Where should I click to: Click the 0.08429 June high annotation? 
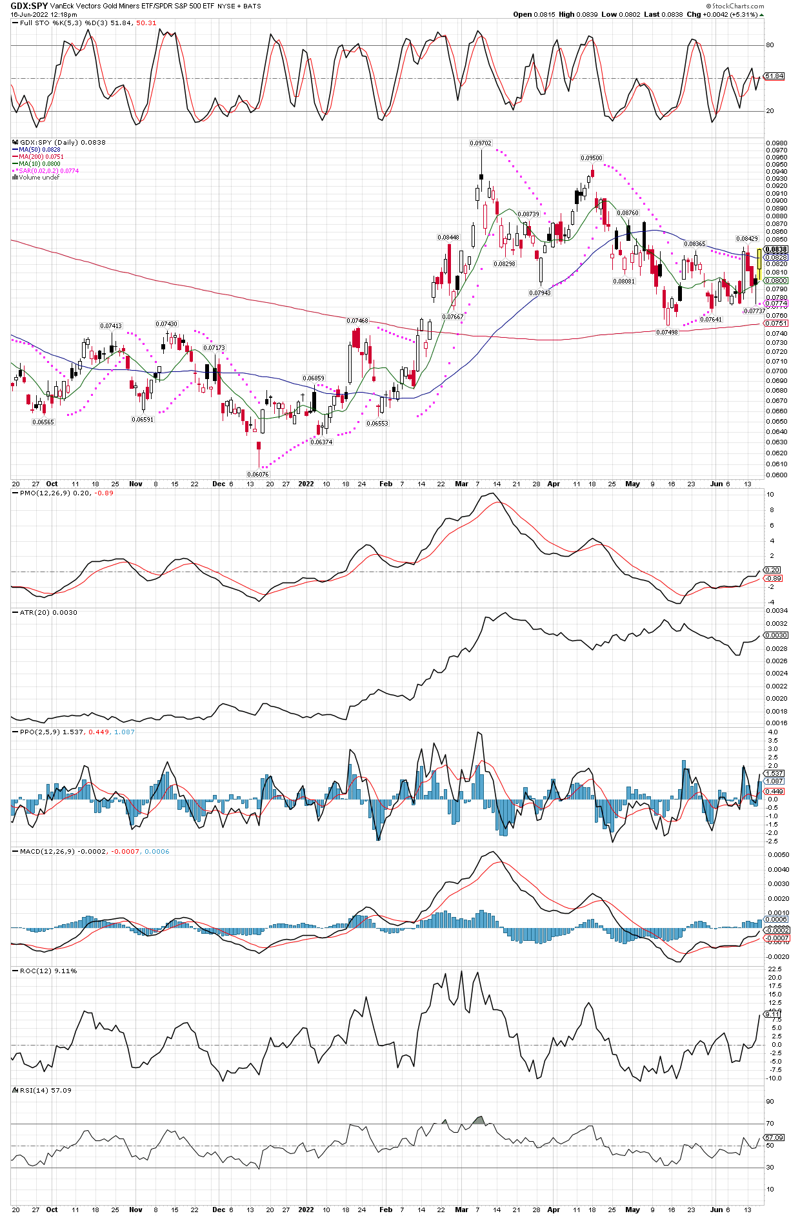[x=747, y=239]
